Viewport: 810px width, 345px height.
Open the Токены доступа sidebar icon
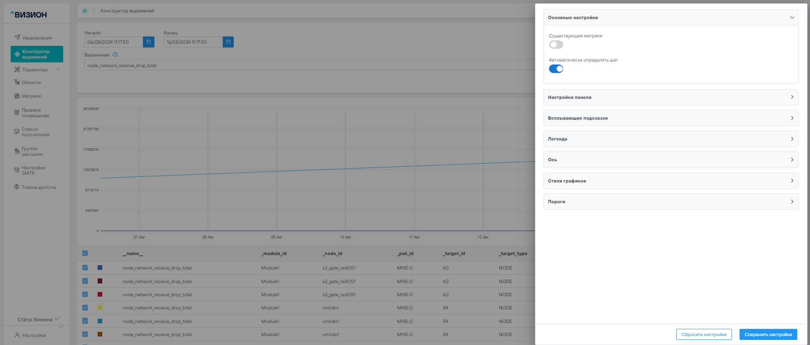click(17, 187)
